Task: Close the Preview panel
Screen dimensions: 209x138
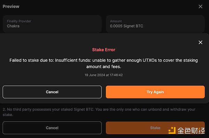Action: click(201, 7)
